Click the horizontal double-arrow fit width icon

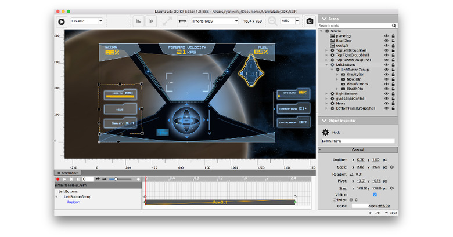click(x=182, y=21)
